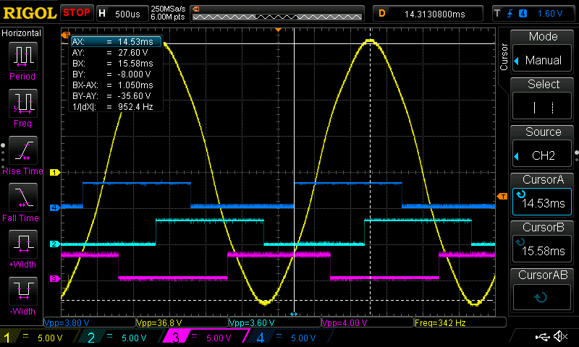579x347 pixels.
Task: Click the RIGOL logo
Action: 30,13
